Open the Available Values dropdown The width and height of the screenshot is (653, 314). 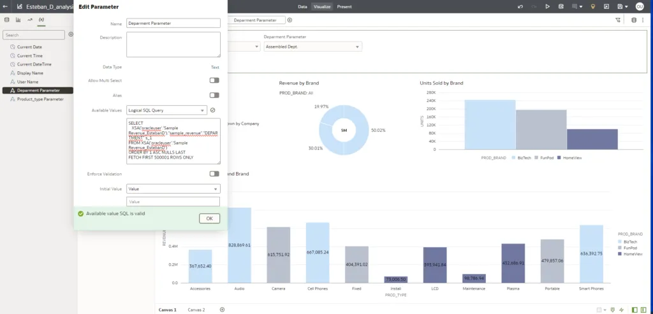click(x=166, y=110)
